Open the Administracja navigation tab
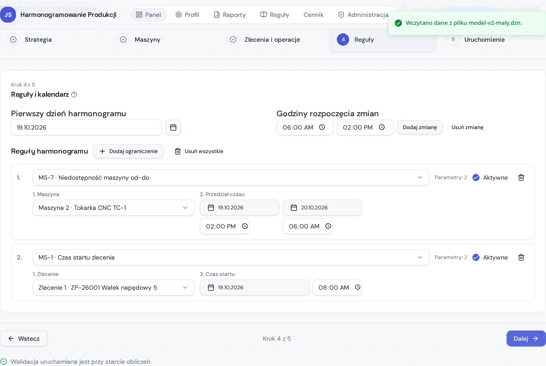 coord(363,15)
